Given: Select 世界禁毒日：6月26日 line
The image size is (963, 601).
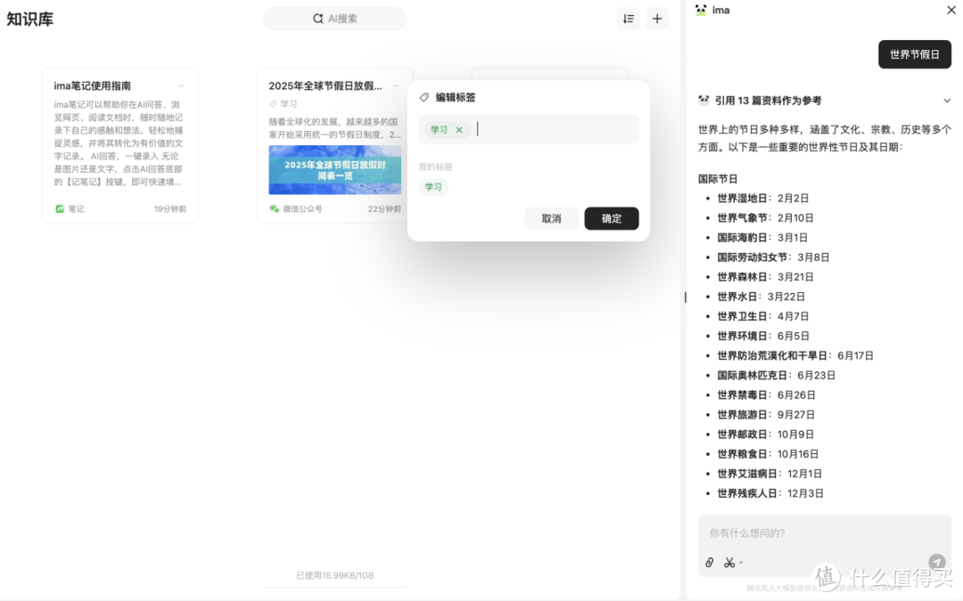Looking at the screenshot, I should pos(767,395).
